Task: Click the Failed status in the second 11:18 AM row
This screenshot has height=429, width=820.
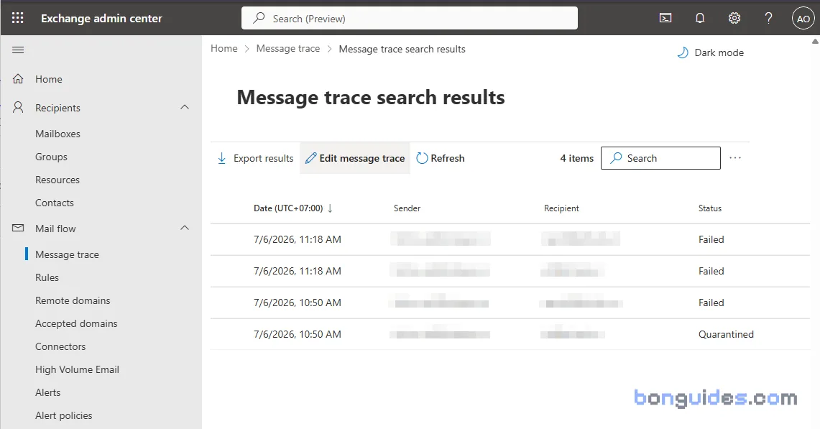Action: [711, 271]
